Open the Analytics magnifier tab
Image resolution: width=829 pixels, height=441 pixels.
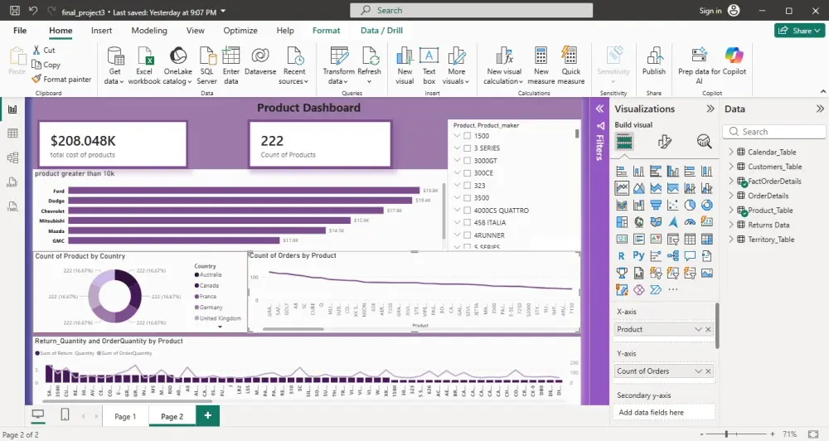point(704,141)
